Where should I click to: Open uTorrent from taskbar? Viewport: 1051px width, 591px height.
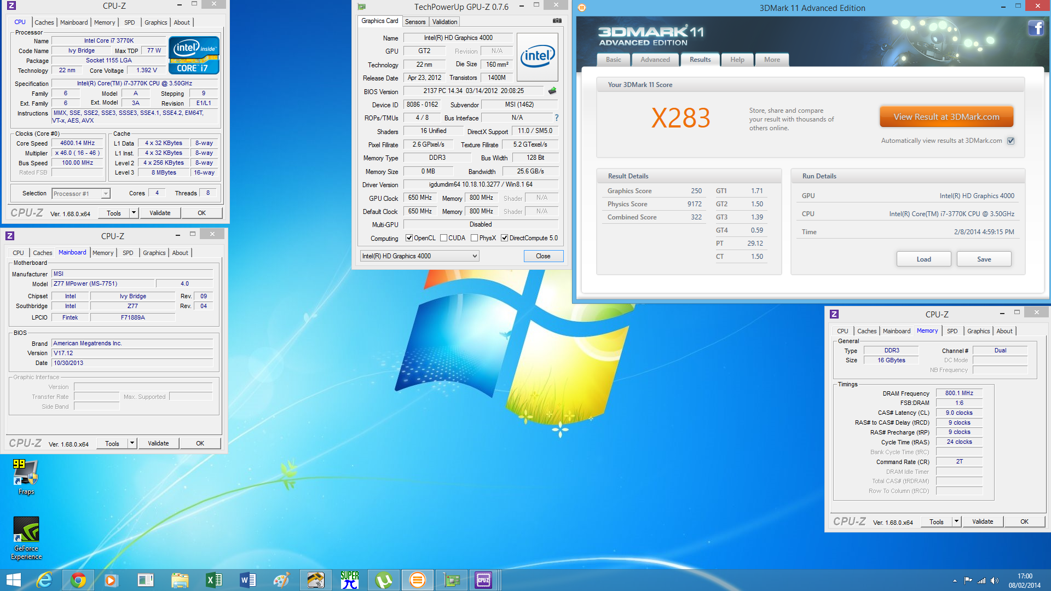(x=383, y=580)
